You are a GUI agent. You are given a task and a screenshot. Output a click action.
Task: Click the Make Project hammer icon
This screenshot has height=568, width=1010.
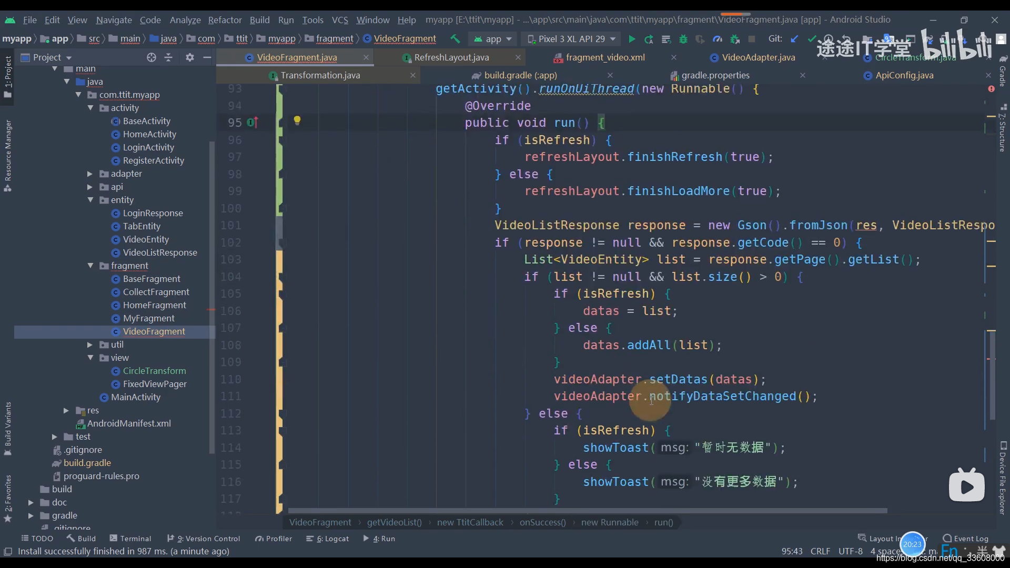(x=455, y=39)
